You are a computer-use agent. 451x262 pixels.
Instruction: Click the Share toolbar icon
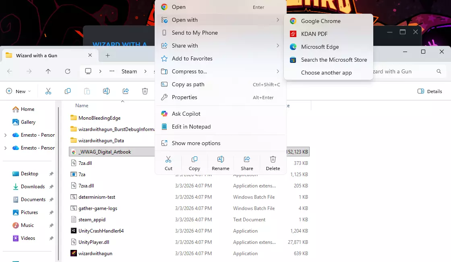pos(126,91)
